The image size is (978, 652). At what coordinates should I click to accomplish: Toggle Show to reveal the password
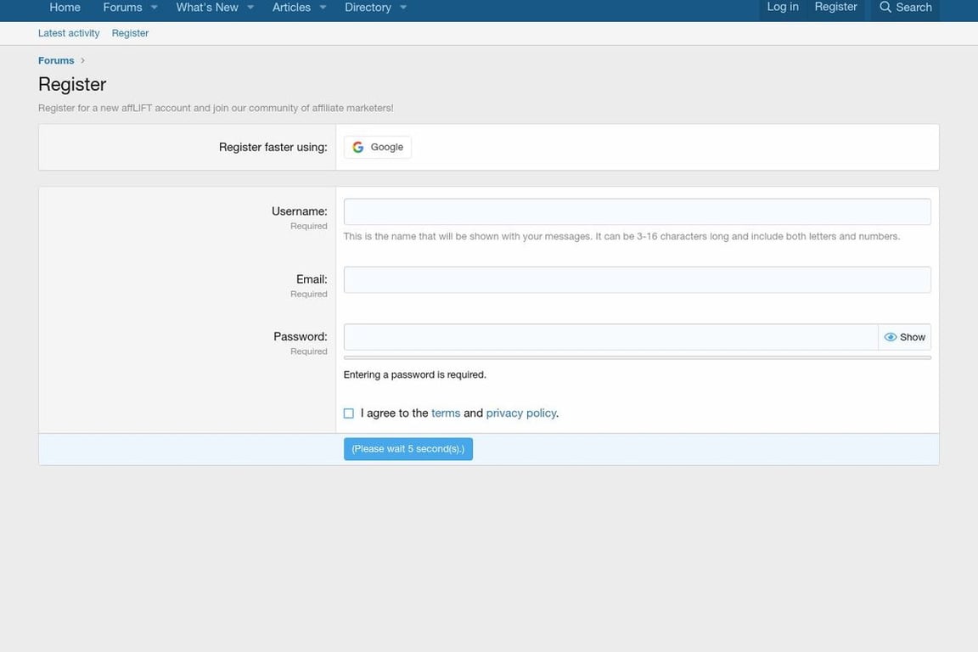pos(912,336)
